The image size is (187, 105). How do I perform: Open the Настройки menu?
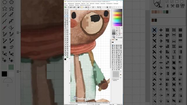(103, 3)
